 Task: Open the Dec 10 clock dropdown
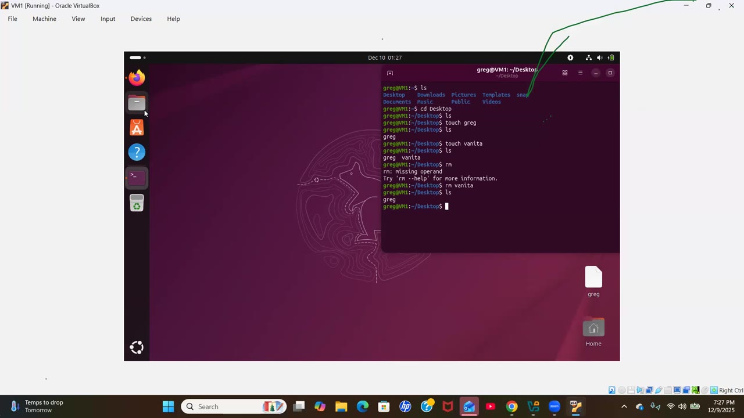click(x=385, y=57)
